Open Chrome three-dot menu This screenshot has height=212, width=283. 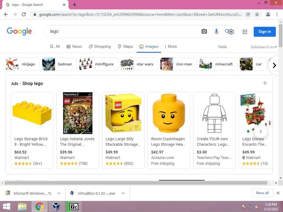pos(277,14)
